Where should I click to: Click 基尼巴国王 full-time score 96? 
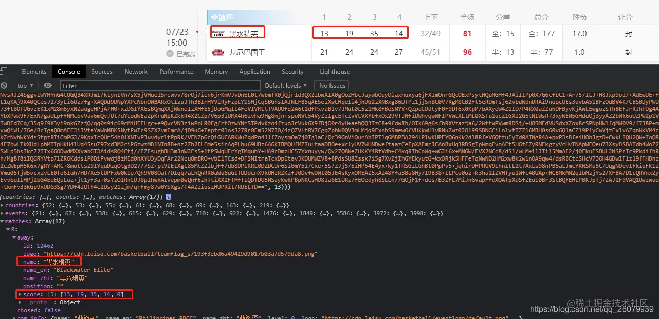(467, 52)
